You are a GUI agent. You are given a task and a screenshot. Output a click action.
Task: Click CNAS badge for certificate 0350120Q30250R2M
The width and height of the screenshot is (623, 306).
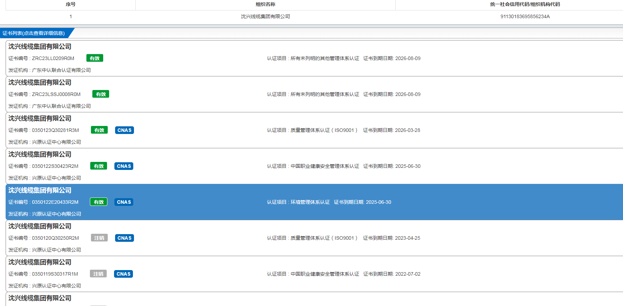point(125,238)
